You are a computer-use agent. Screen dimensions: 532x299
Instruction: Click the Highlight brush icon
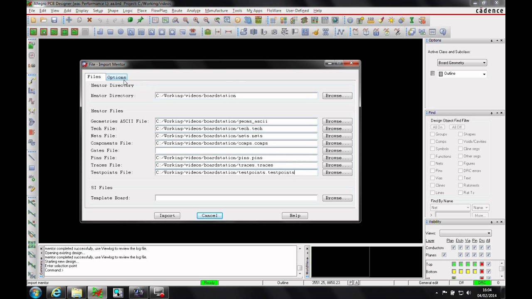pyautogui.click(x=381, y=20)
